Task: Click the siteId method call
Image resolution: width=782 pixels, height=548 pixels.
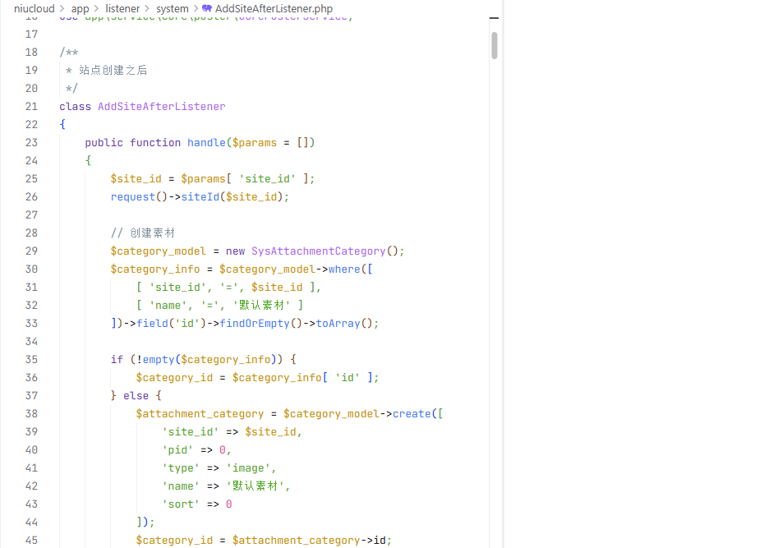Action: 200,197
